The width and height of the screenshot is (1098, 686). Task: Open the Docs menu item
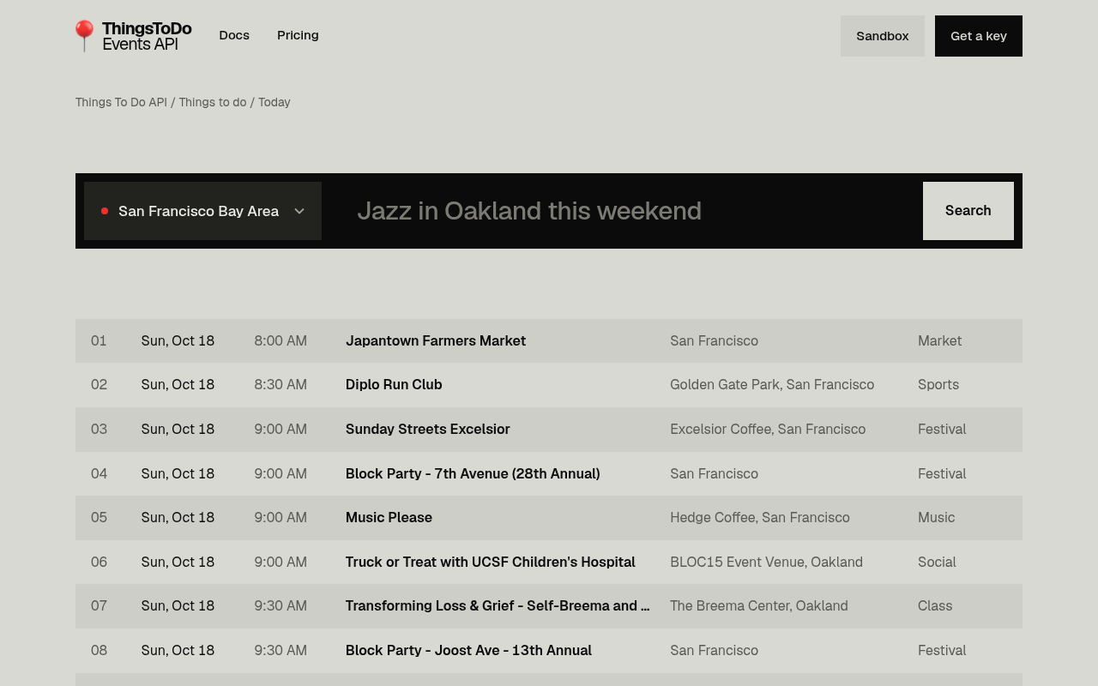(x=234, y=35)
